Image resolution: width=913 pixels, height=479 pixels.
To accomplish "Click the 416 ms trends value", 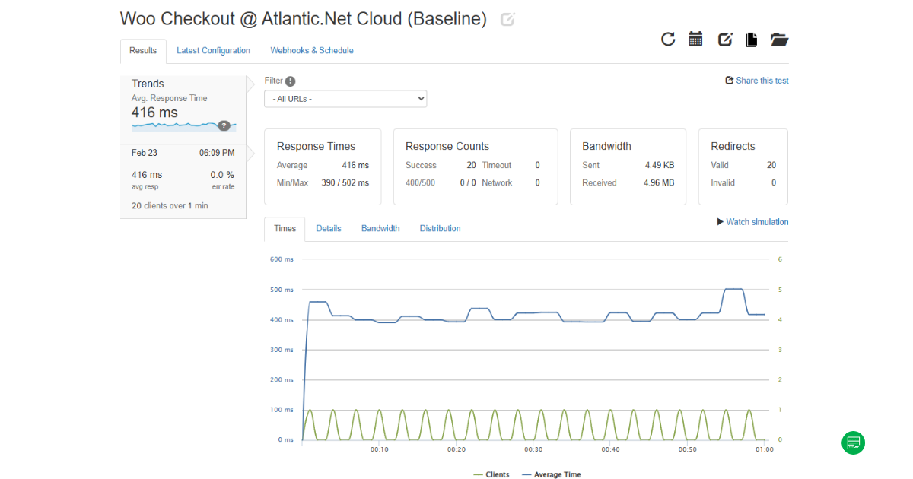I will [x=154, y=113].
